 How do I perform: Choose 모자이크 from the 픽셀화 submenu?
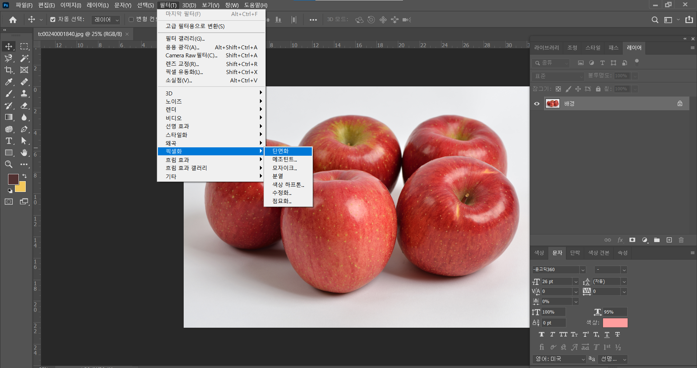click(x=285, y=168)
